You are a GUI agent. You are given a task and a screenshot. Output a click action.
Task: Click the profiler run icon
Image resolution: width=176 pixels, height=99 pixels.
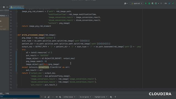point(156,3)
